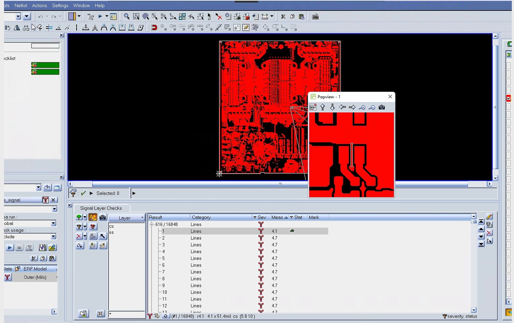Click the keyboard shortcuts icon in toolbar
Image resolution: width=514 pixels, height=323 pixels.
(316, 16)
